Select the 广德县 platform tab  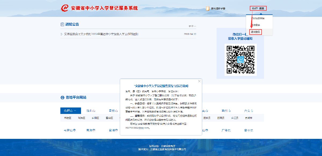pyautogui.click(x=226, y=130)
